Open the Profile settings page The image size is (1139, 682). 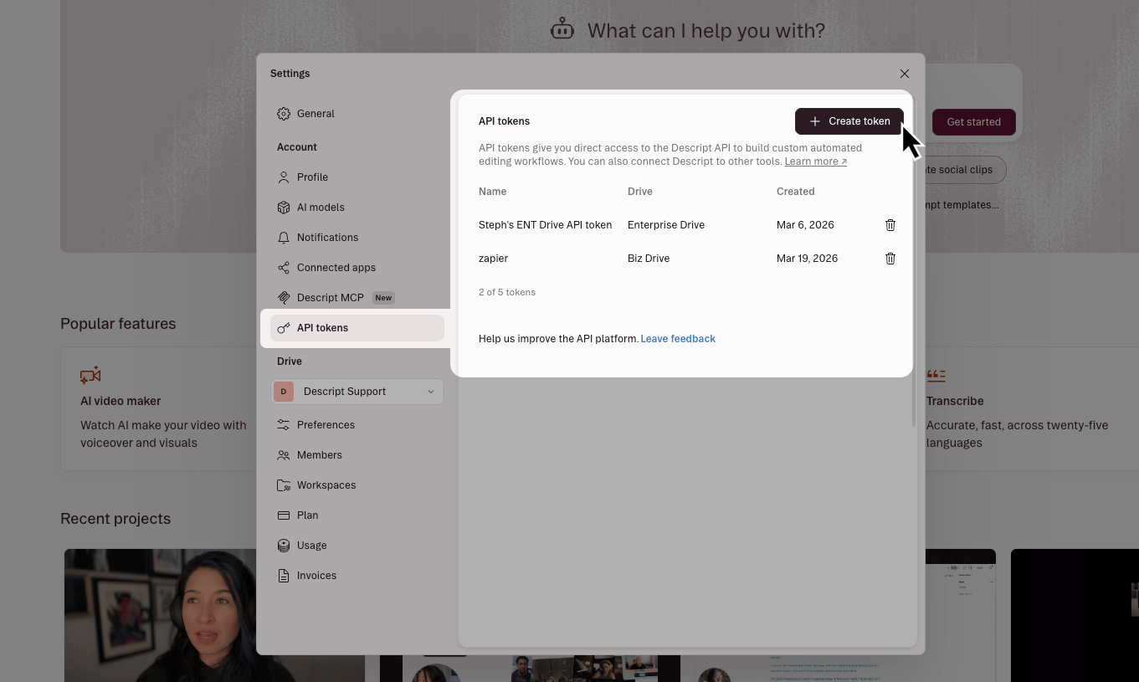pos(357,177)
